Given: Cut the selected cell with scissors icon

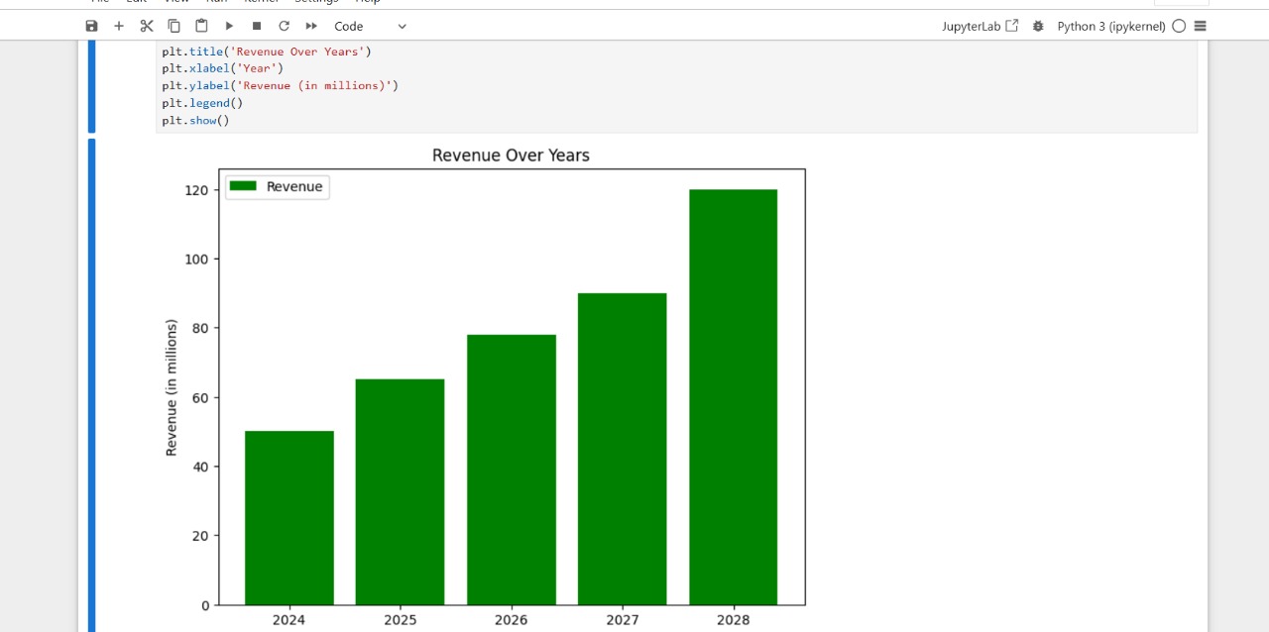Looking at the screenshot, I should point(147,26).
